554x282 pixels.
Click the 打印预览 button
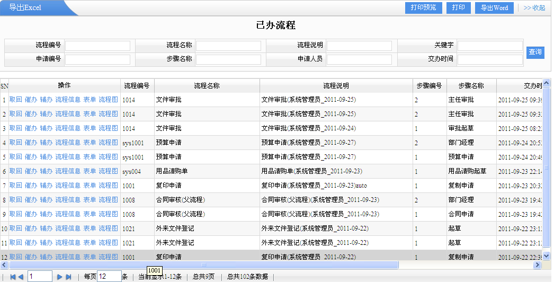tap(424, 8)
